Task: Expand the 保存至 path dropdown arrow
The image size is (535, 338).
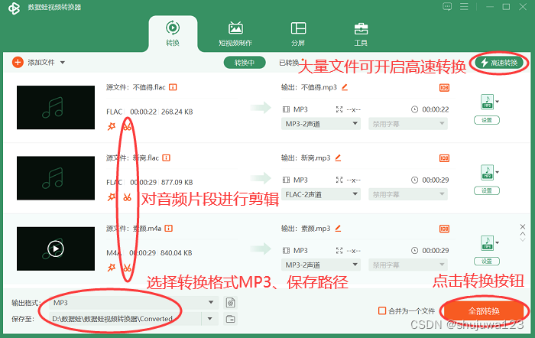Action: [x=210, y=319]
